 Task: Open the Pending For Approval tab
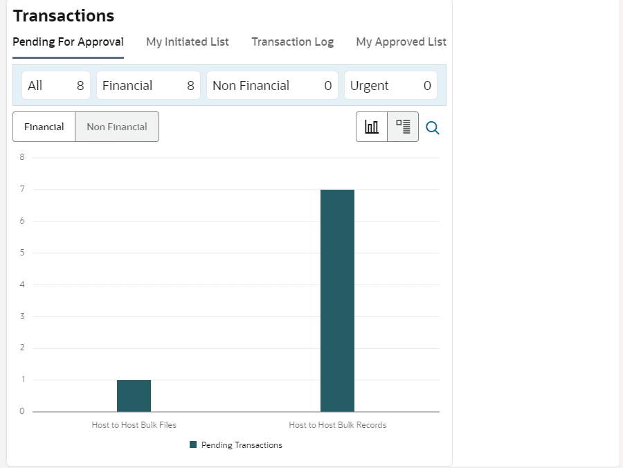(68, 42)
